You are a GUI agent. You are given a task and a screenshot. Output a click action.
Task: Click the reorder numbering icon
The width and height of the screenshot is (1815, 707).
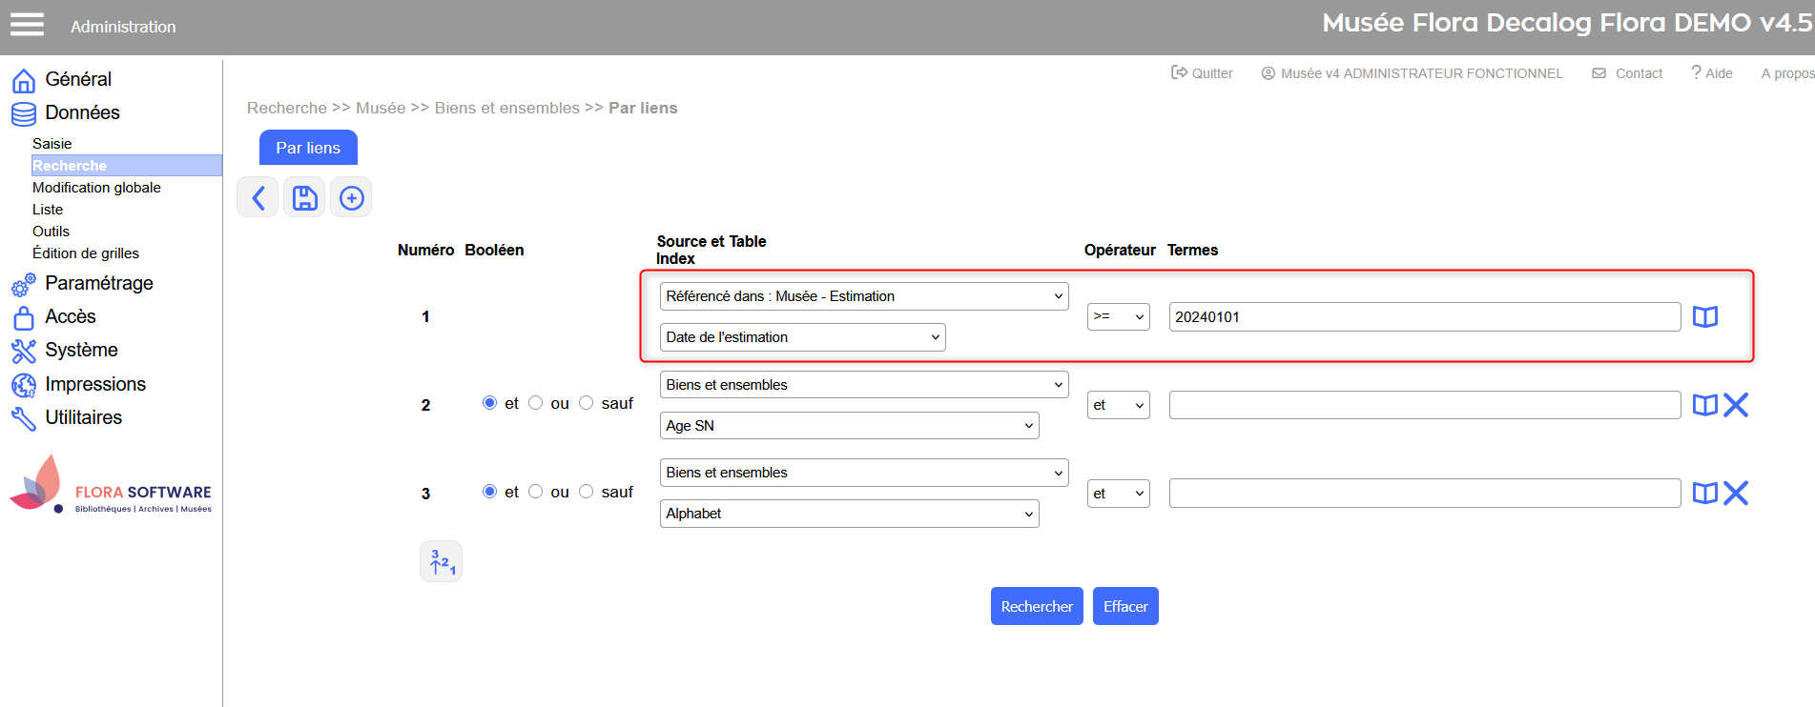[441, 561]
